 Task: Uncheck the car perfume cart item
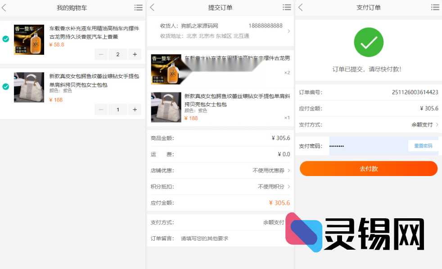(x=6, y=39)
